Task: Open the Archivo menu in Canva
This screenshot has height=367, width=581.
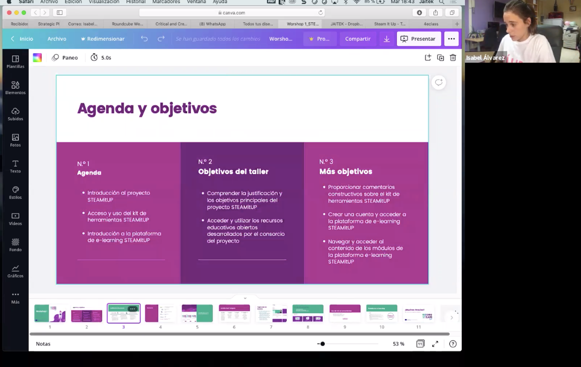Action: tap(57, 39)
